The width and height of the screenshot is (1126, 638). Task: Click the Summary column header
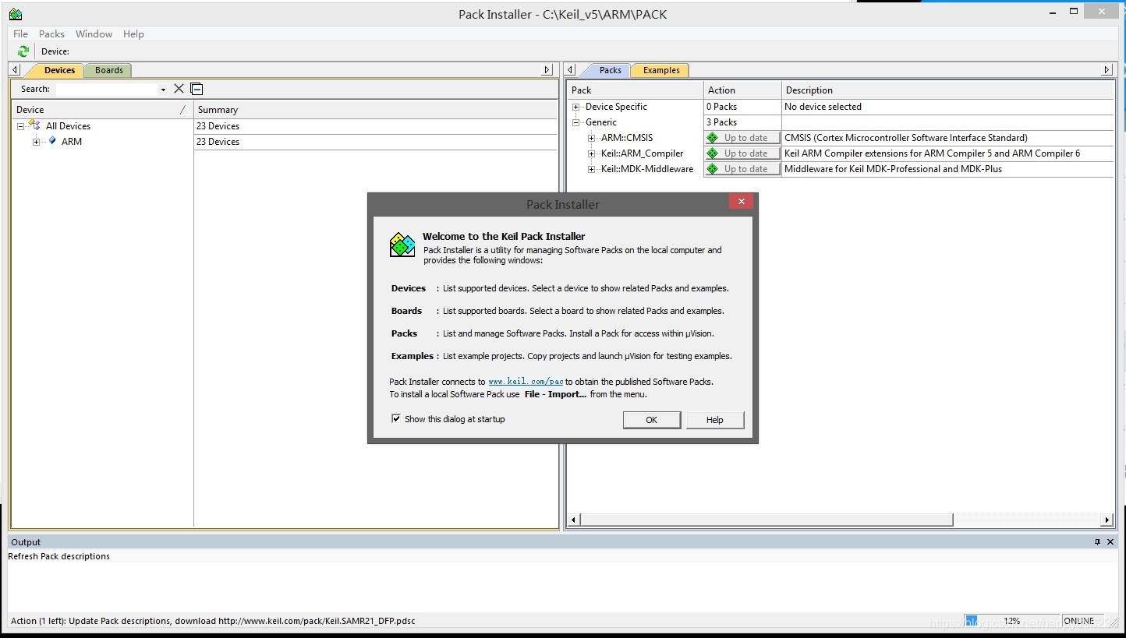tap(376, 110)
